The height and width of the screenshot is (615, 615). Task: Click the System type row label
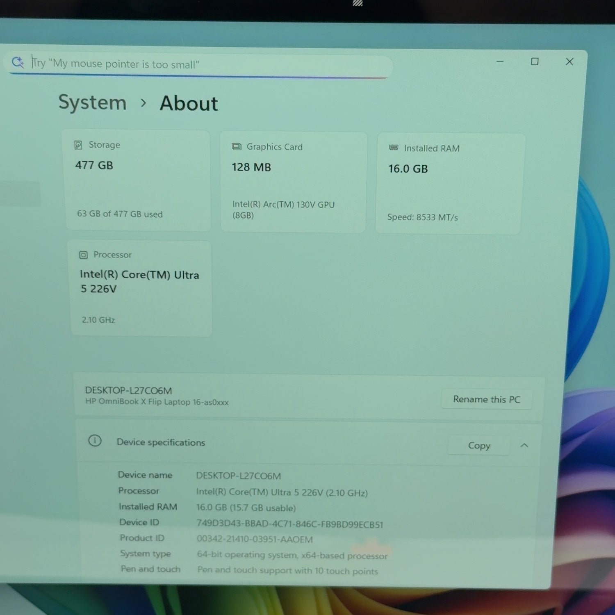click(146, 554)
